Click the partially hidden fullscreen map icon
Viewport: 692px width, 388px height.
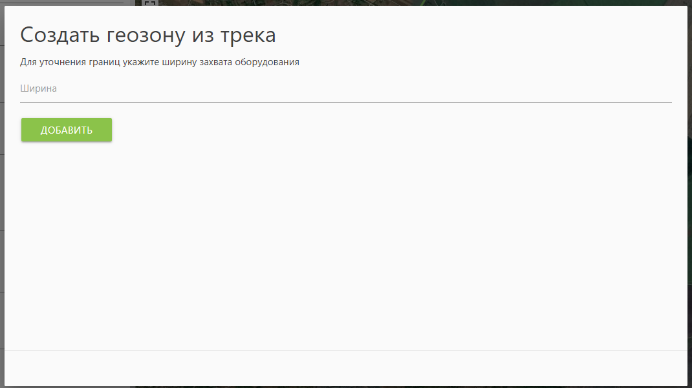point(150,3)
